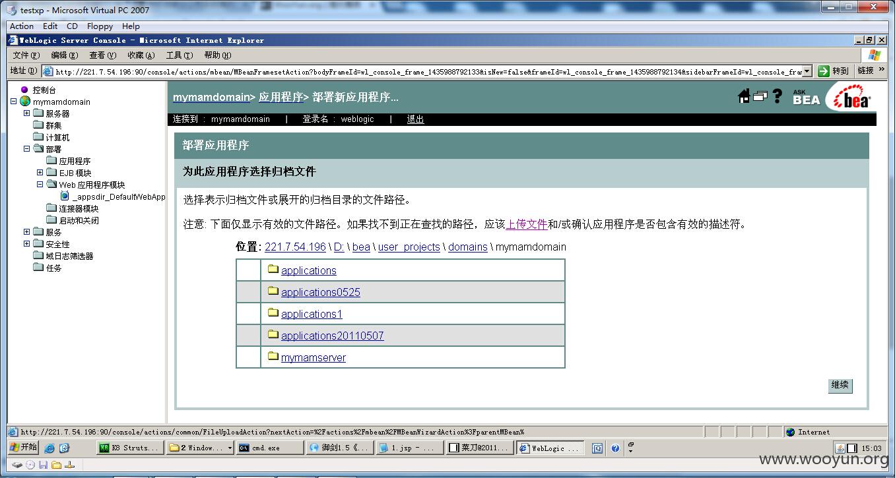Click the mymamdomain breadcrumb link

[x=211, y=97]
